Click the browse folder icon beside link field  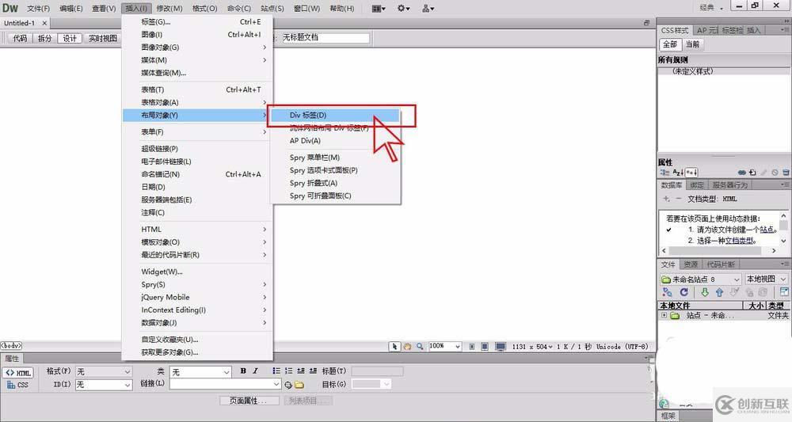[299, 385]
